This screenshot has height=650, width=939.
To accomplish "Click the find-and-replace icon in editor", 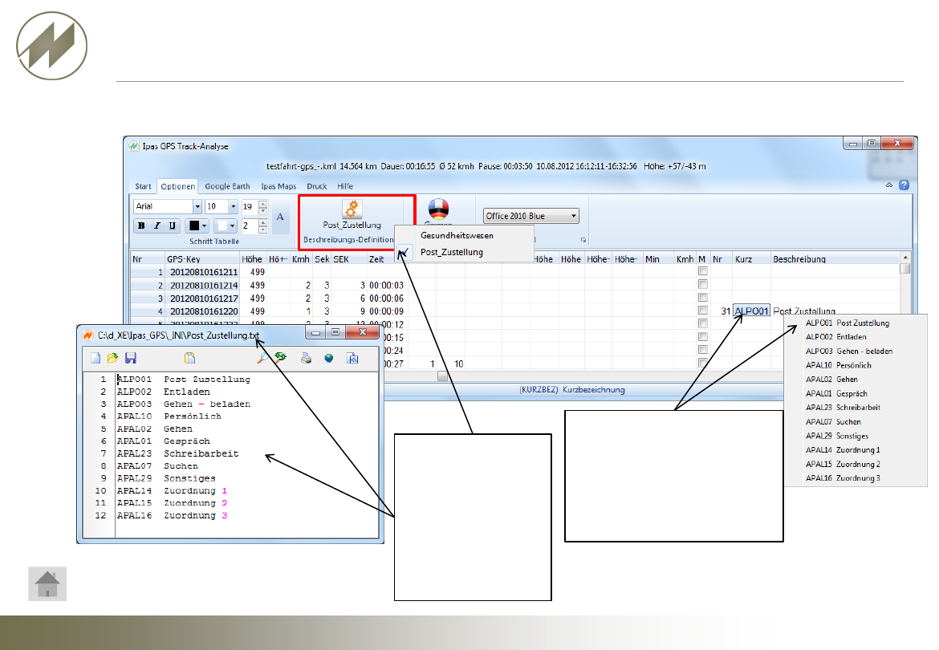I will coord(280,358).
